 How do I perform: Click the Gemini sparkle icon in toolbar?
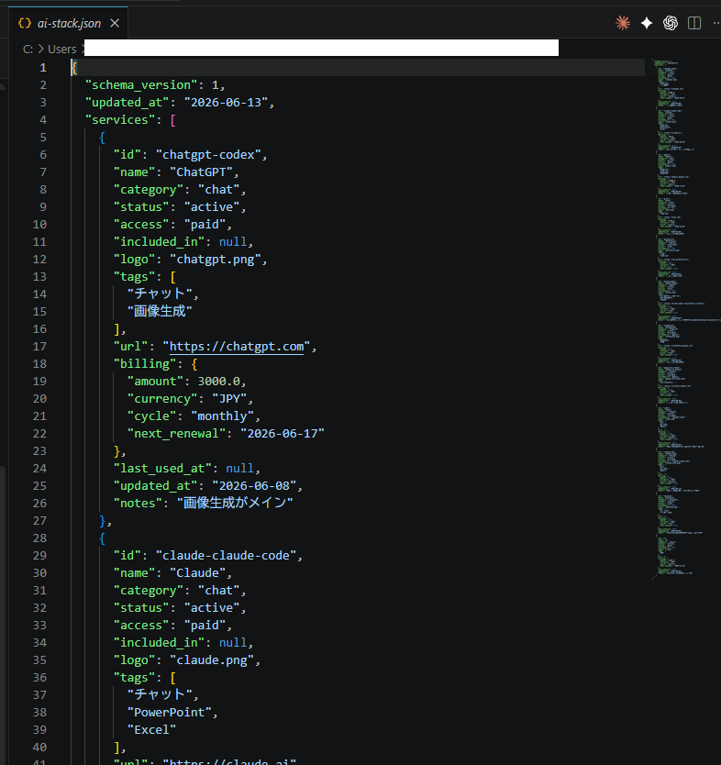647,23
